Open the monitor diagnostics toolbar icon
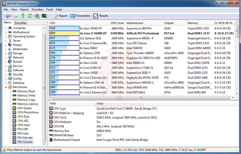Screen dimensions: 241x154 coord(44,16)
